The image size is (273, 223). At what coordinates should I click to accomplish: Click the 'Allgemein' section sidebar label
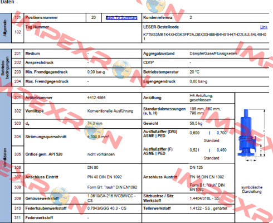5,28
